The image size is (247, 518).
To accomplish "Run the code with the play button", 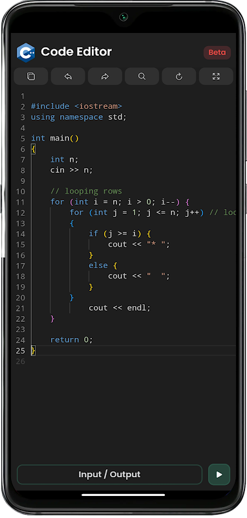I will click(x=219, y=475).
